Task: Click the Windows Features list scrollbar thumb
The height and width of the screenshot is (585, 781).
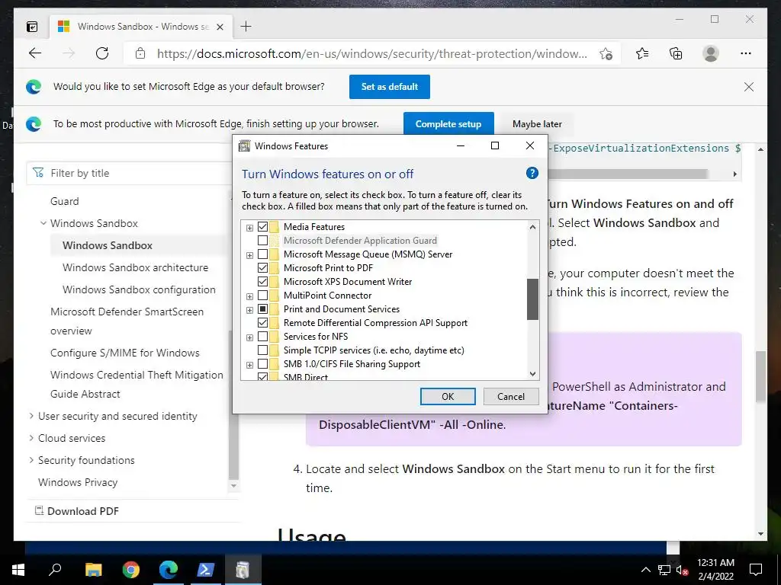Action: [532, 299]
